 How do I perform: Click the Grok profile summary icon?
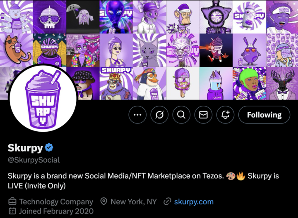pyautogui.click(x=159, y=115)
